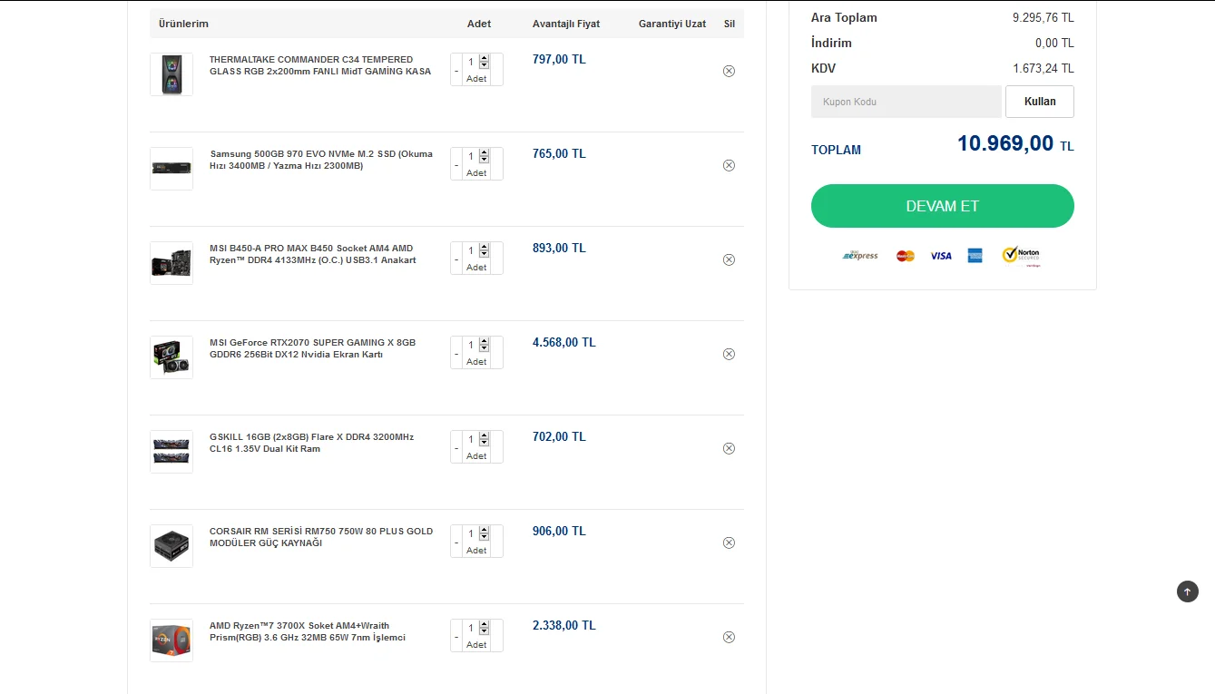Delete GSKILL Flare X RAM item
This screenshot has width=1215, height=694.
pos(729,448)
